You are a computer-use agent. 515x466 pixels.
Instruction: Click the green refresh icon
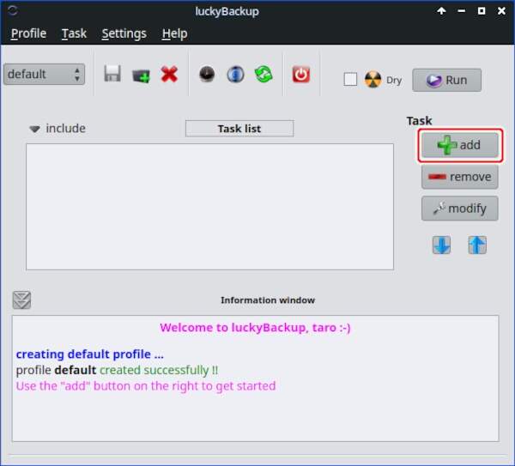pyautogui.click(x=264, y=75)
